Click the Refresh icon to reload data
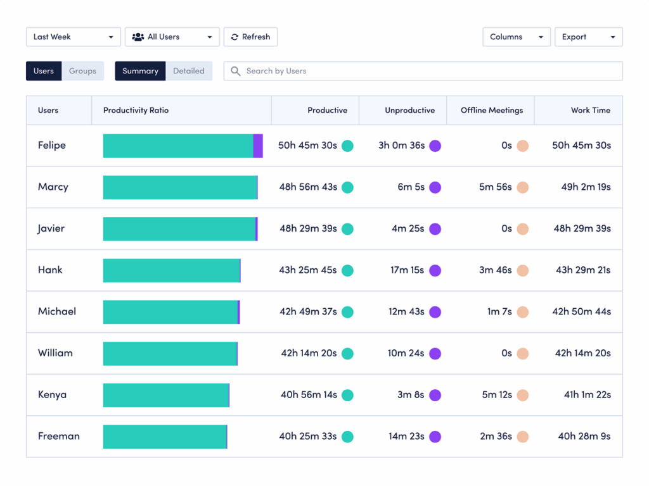 [x=233, y=37]
